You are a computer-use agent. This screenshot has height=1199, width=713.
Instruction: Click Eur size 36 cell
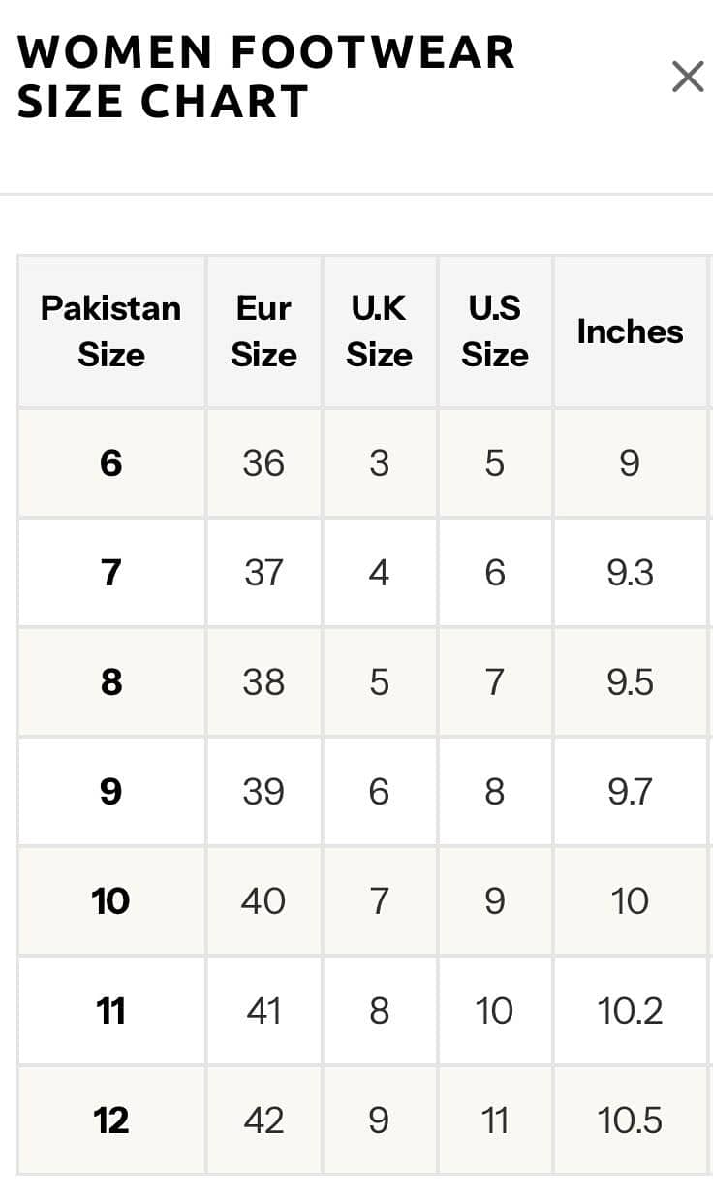click(263, 463)
